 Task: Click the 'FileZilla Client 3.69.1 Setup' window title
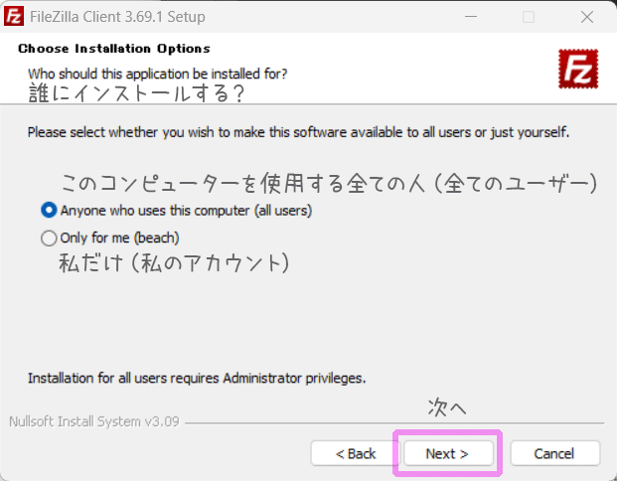(x=117, y=17)
